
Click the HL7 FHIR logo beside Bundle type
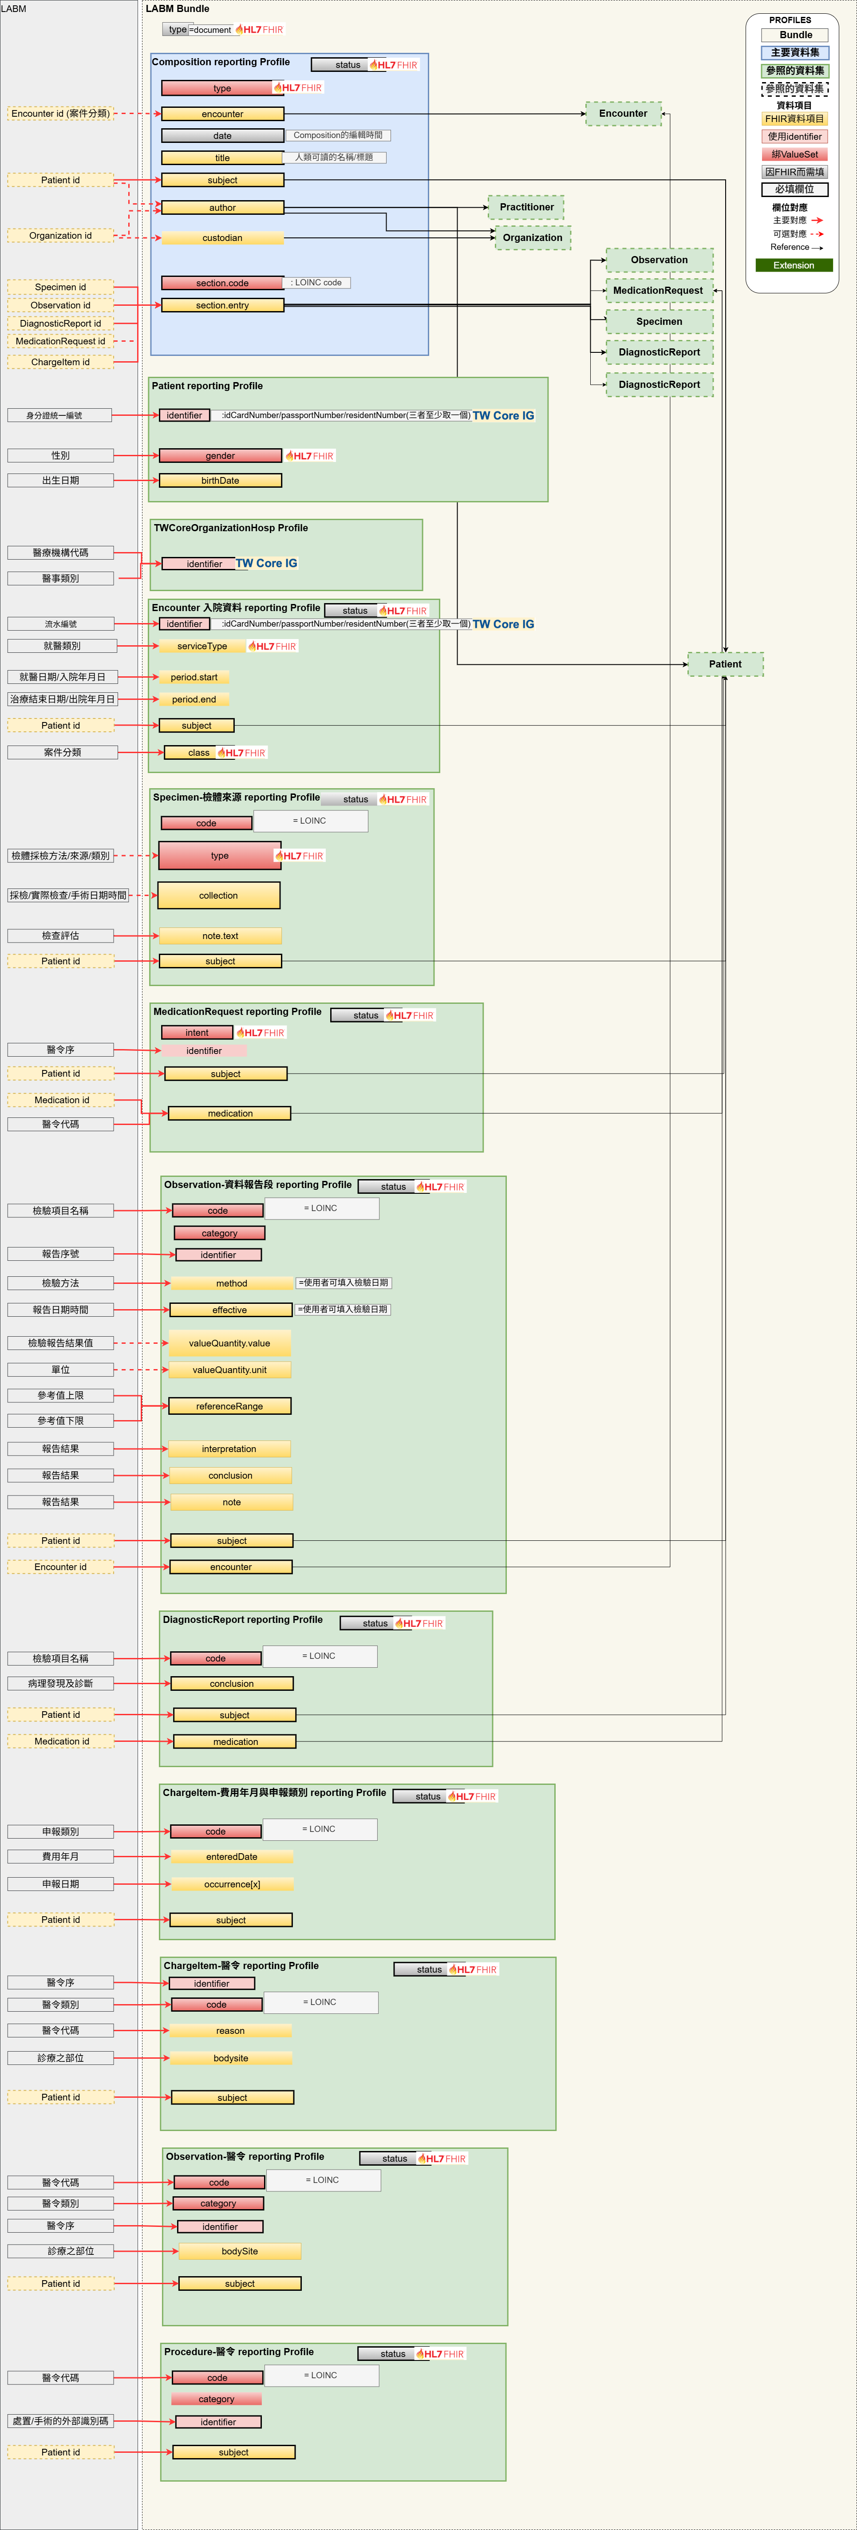(259, 29)
